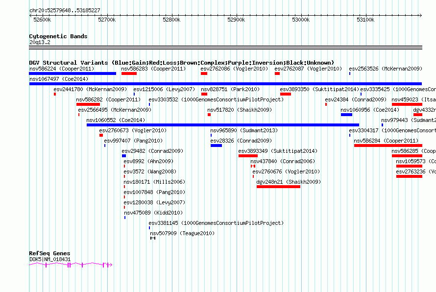Select nsv965890 (Sudmant2013) variant
This screenshot has height=292, width=436.
pos(244,130)
